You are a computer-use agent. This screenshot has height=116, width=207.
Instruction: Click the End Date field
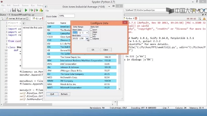[80, 38]
